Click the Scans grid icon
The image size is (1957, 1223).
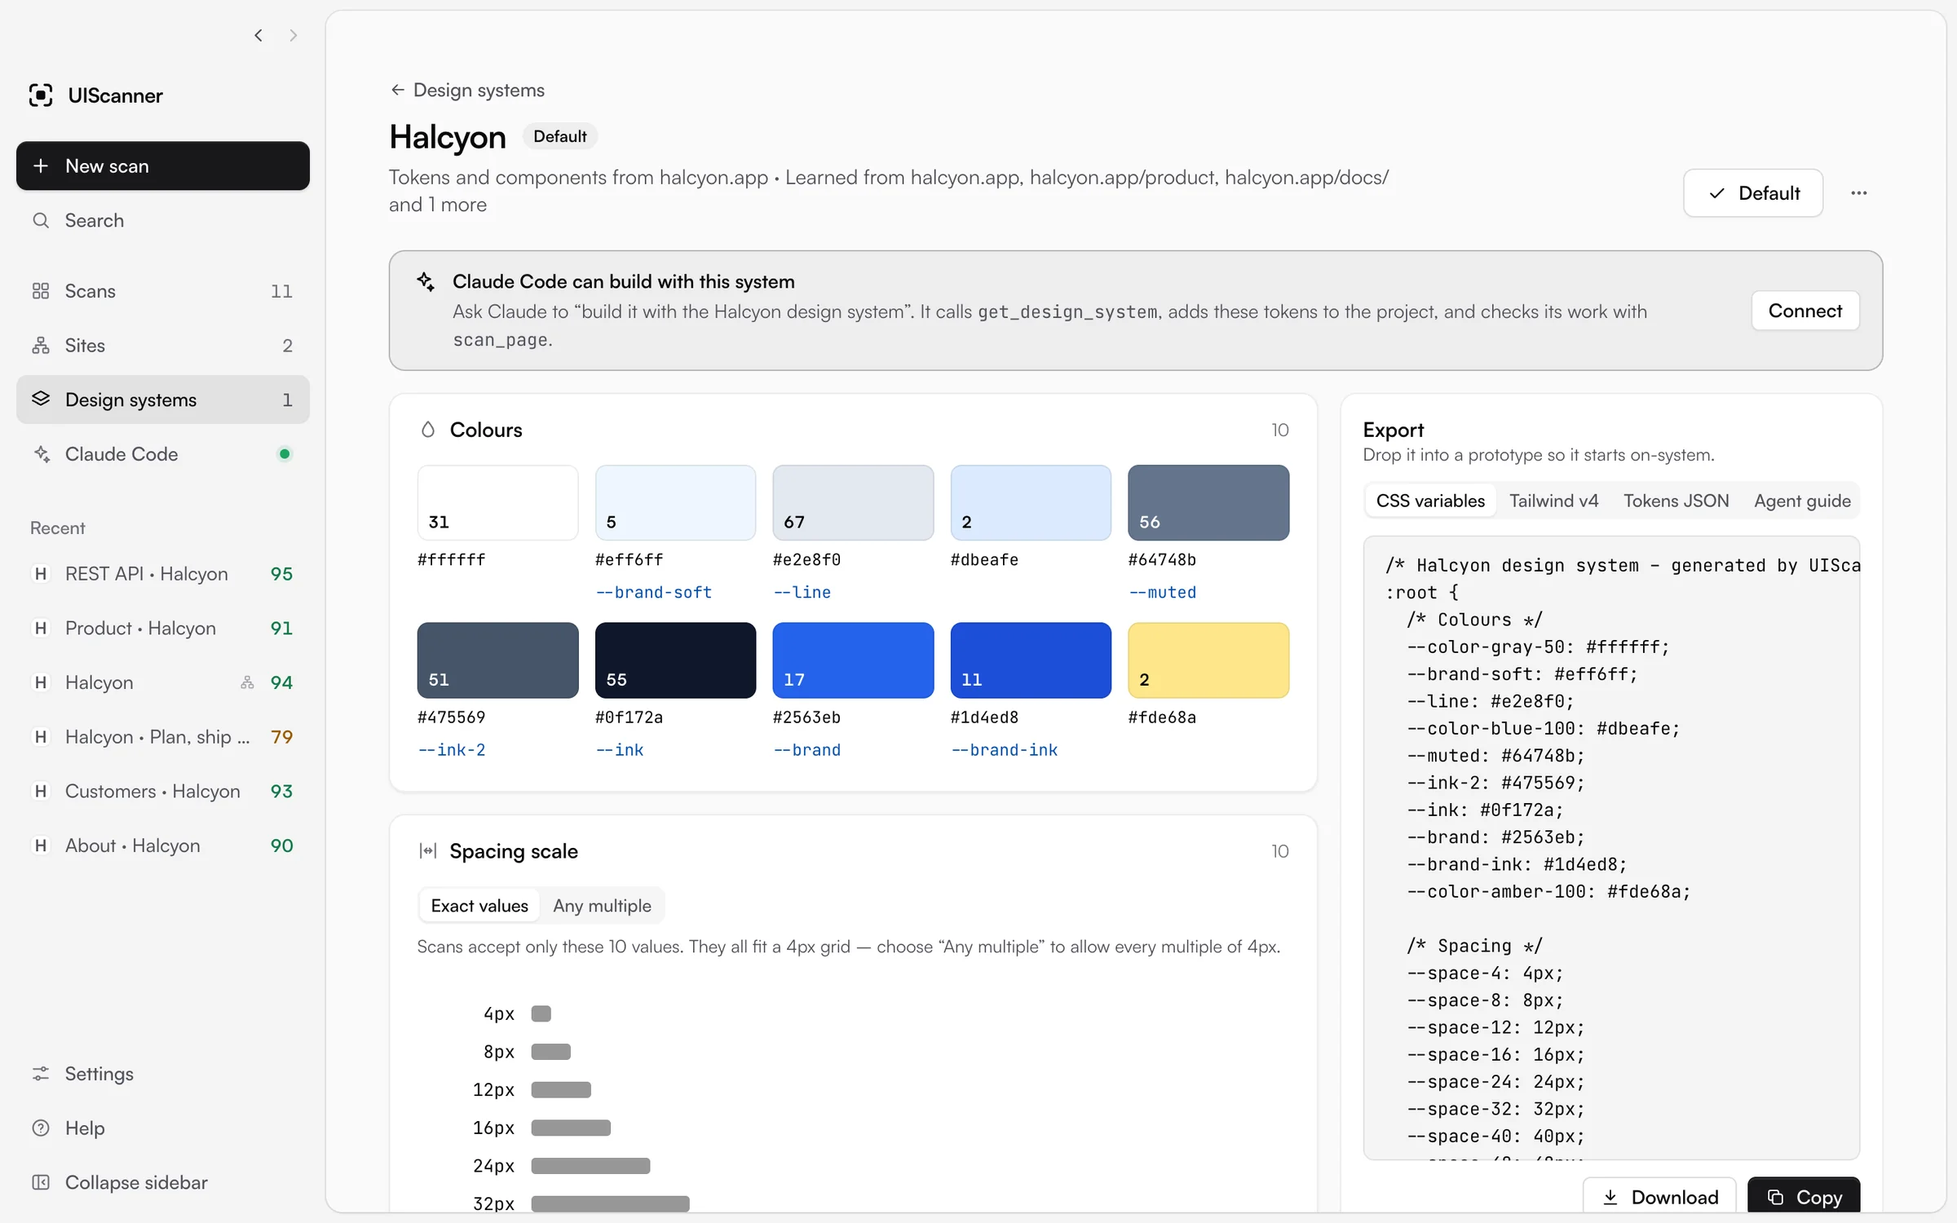click(x=41, y=291)
